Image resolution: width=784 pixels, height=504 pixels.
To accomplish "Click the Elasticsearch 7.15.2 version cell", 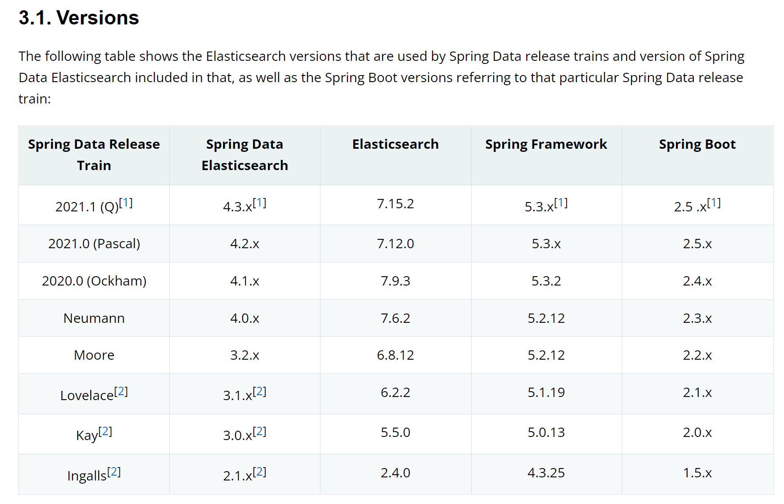I will (395, 204).
